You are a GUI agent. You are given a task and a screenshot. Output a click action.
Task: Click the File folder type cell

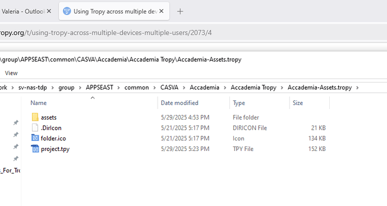coord(246,117)
